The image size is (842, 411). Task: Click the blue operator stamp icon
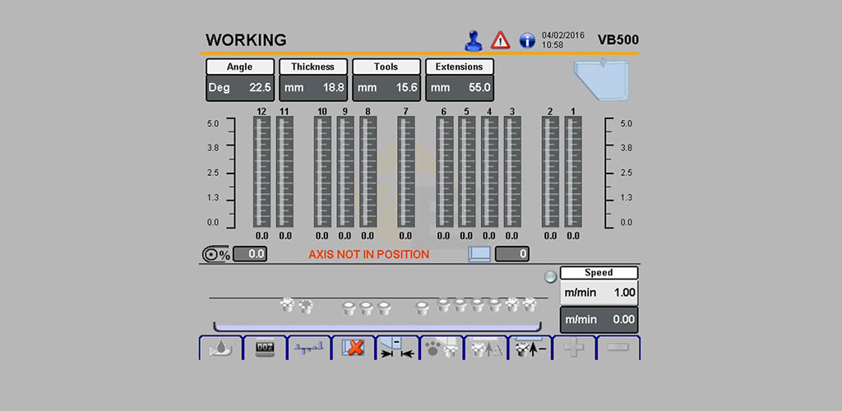click(x=473, y=41)
